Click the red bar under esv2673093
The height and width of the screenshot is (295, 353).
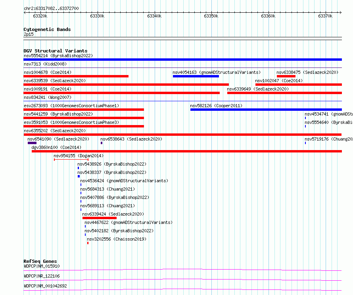[x=84, y=110]
